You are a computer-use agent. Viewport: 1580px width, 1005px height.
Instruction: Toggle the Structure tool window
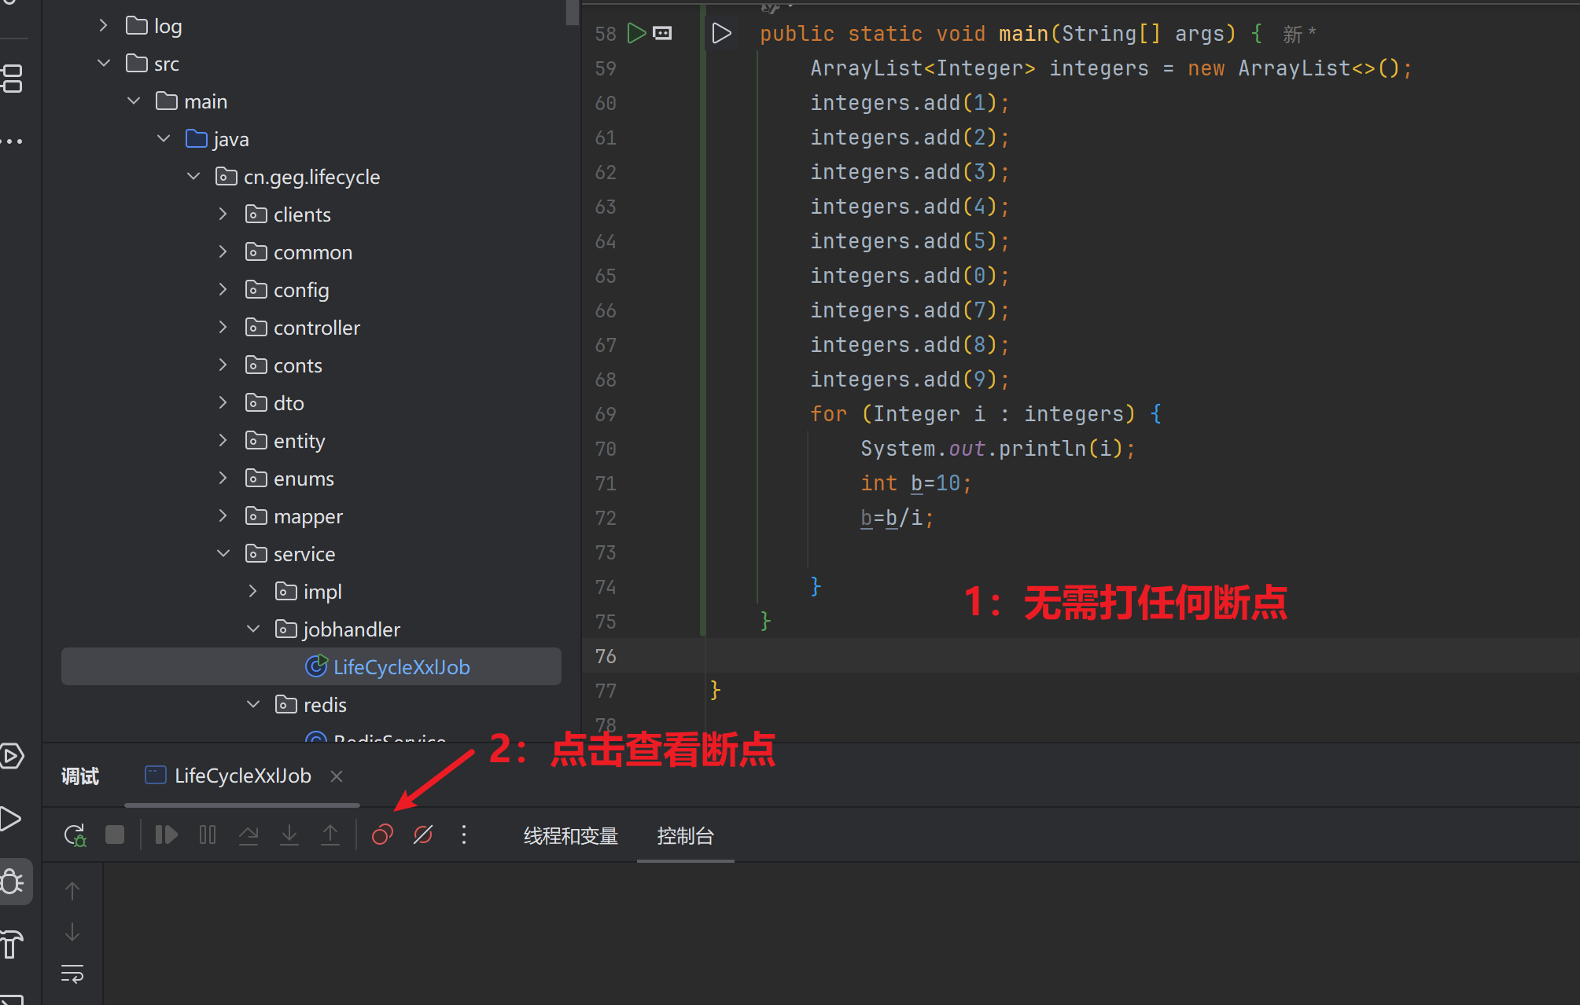click(12, 79)
